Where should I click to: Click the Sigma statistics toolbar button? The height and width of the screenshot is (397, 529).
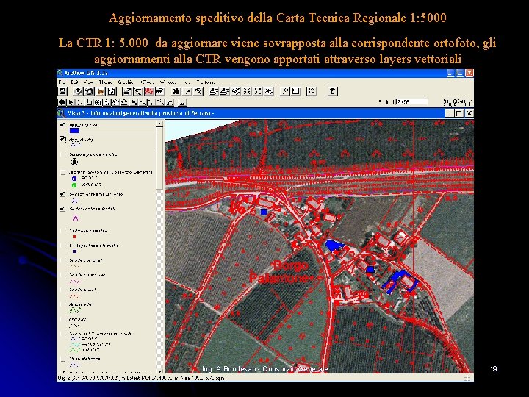click(x=333, y=91)
